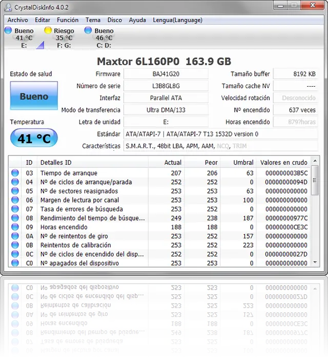Click the Horas encendido value field
The width and height of the screenshot is (328, 358).
[295, 122]
